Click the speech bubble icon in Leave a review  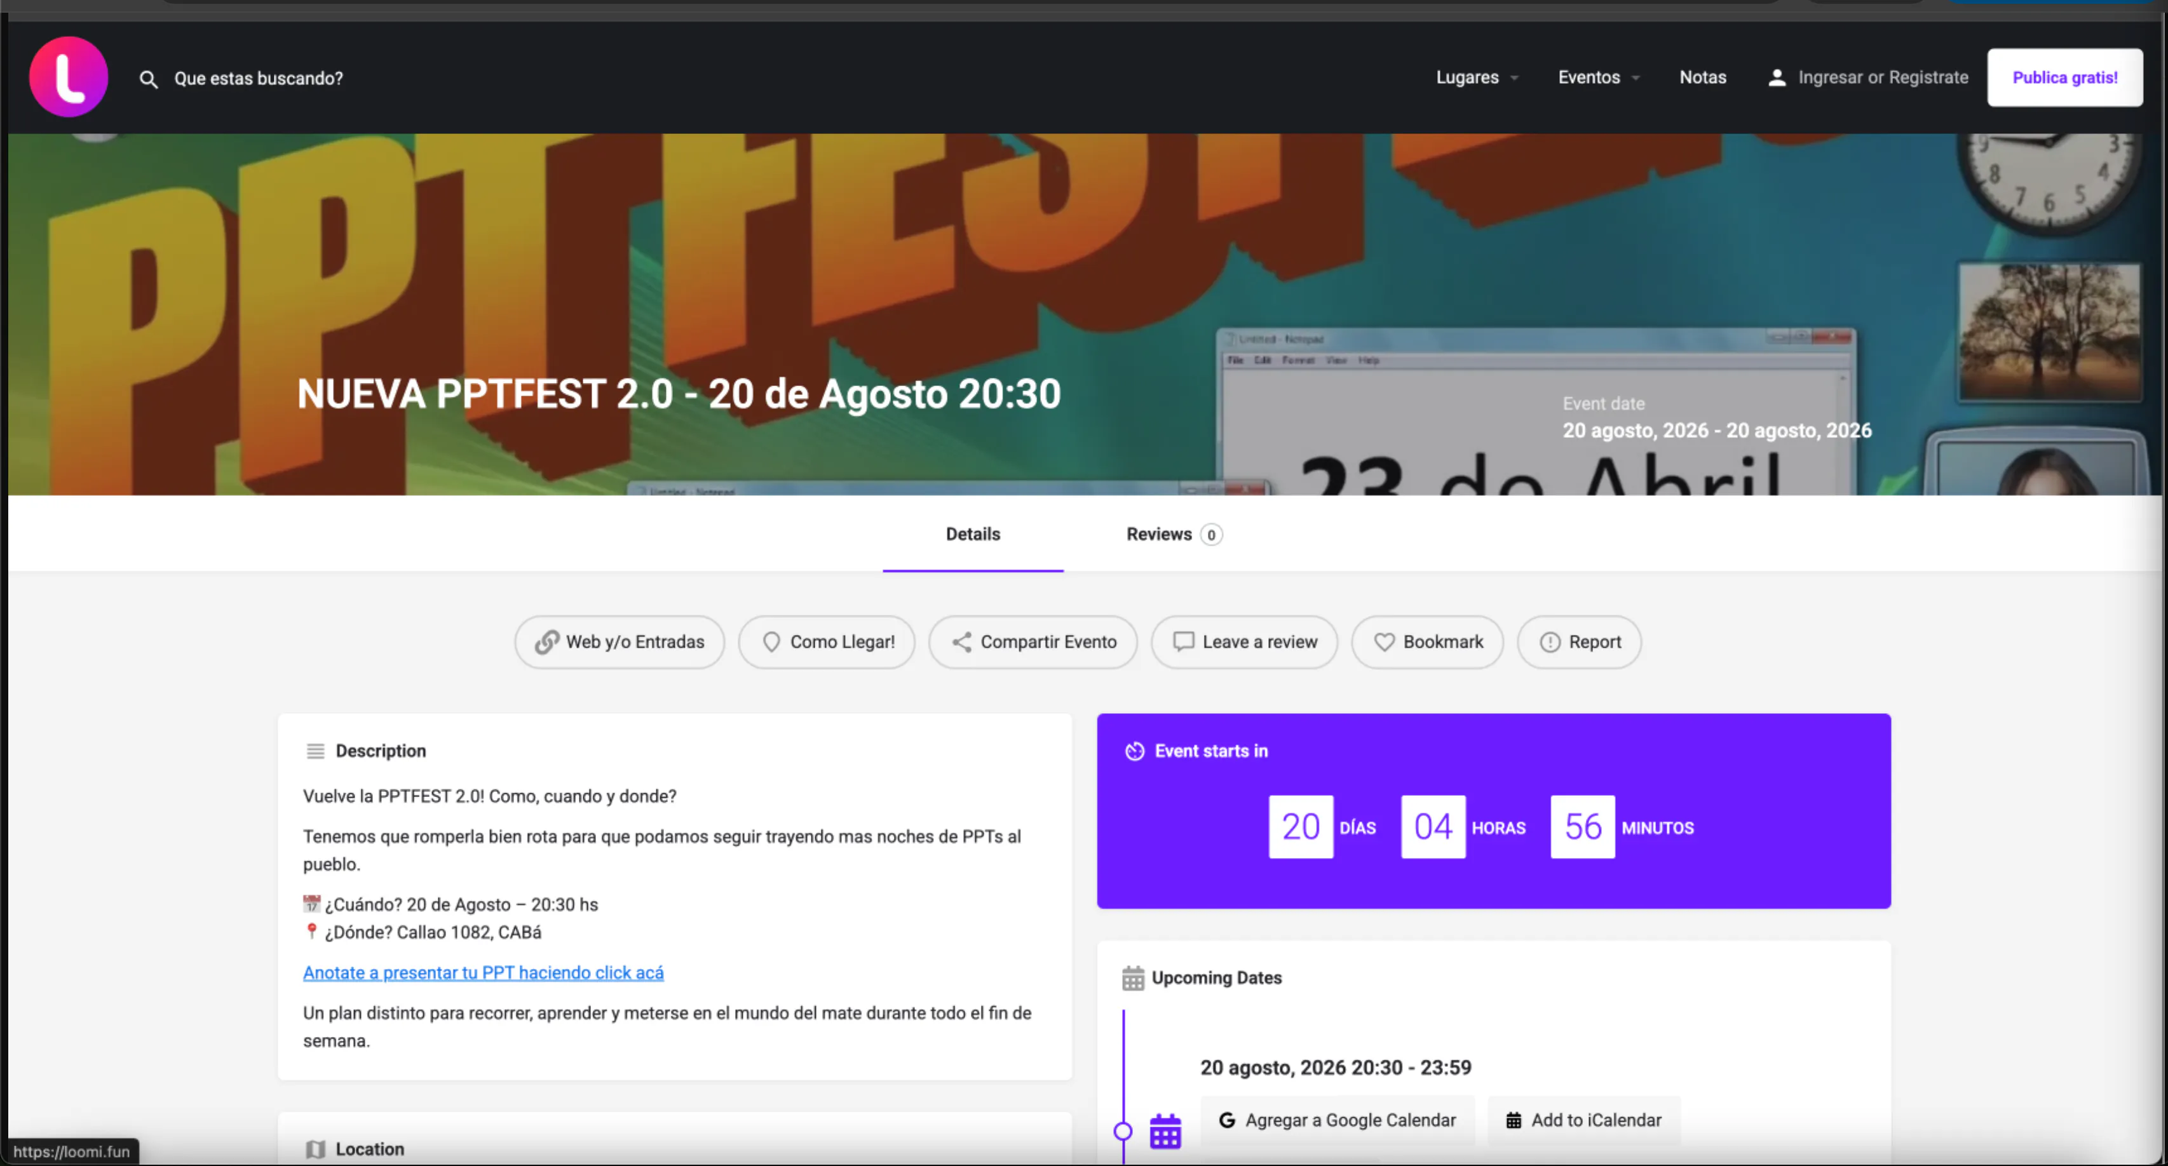(x=1183, y=642)
